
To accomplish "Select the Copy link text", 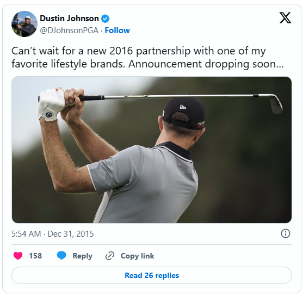I will coord(137,256).
